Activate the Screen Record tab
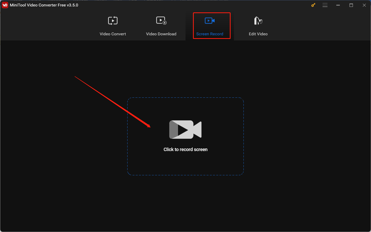The height and width of the screenshot is (232, 371). 209,26
